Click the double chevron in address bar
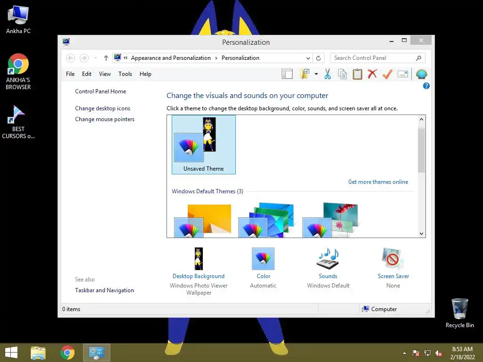This screenshot has width=483, height=362. [125, 58]
